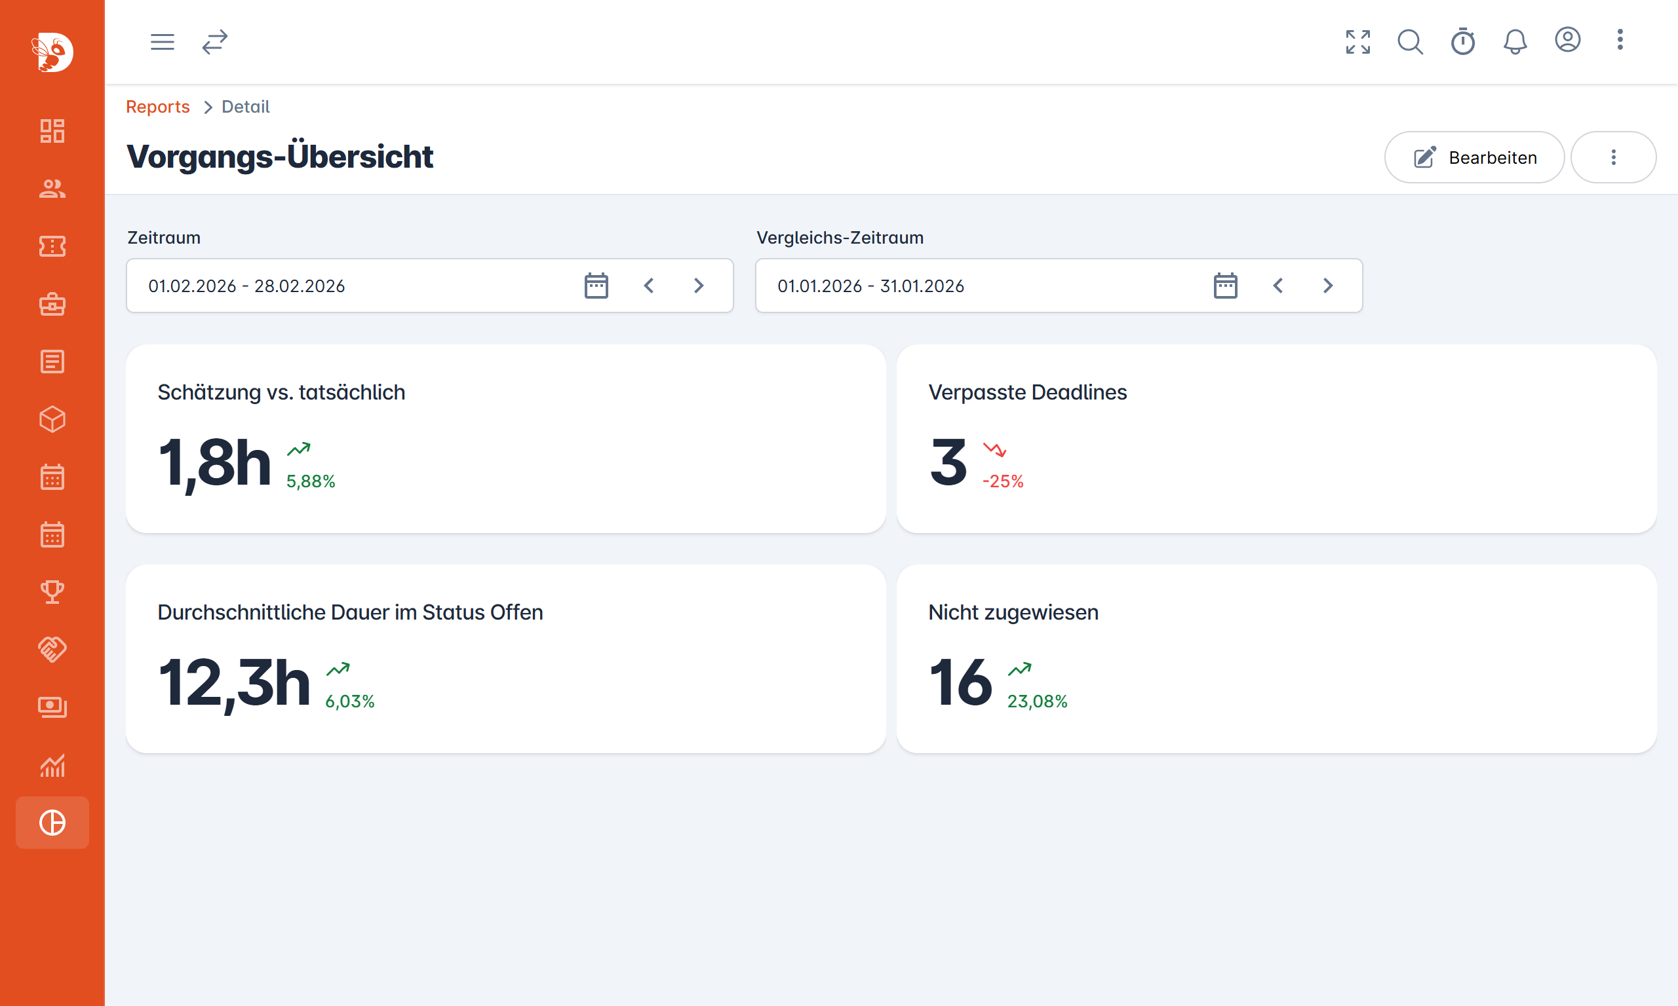This screenshot has height=1006, width=1678.
Task: Open the hamburger navigation menu
Action: coord(162,42)
